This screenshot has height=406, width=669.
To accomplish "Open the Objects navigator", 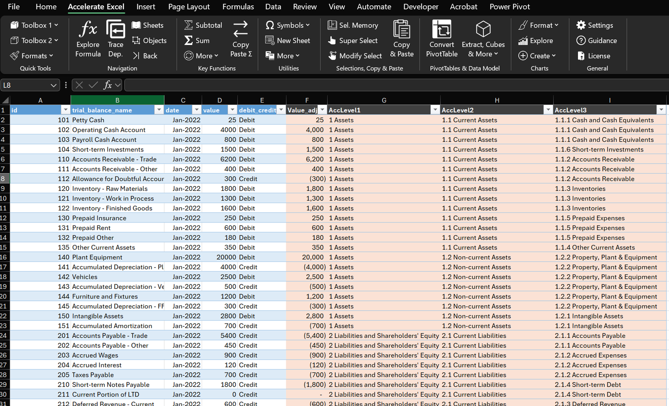I will (x=150, y=40).
